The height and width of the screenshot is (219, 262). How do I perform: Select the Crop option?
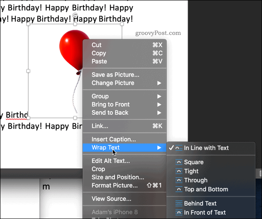point(124,169)
